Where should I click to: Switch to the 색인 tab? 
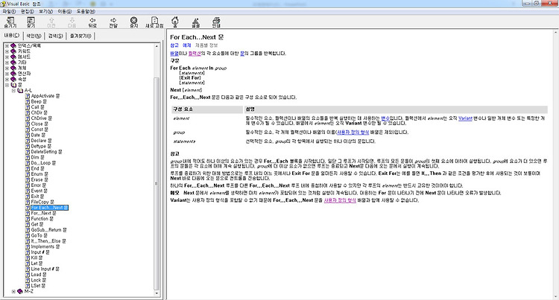coord(34,36)
